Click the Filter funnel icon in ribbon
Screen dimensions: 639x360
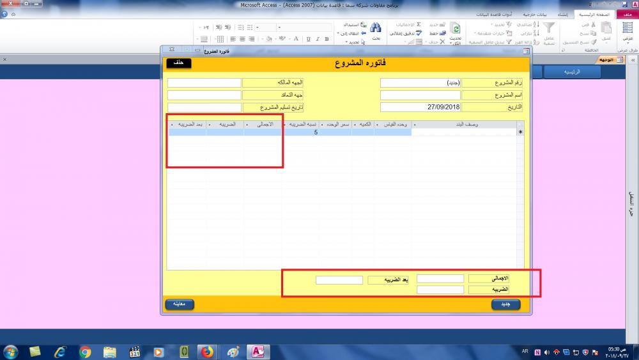(x=548, y=27)
